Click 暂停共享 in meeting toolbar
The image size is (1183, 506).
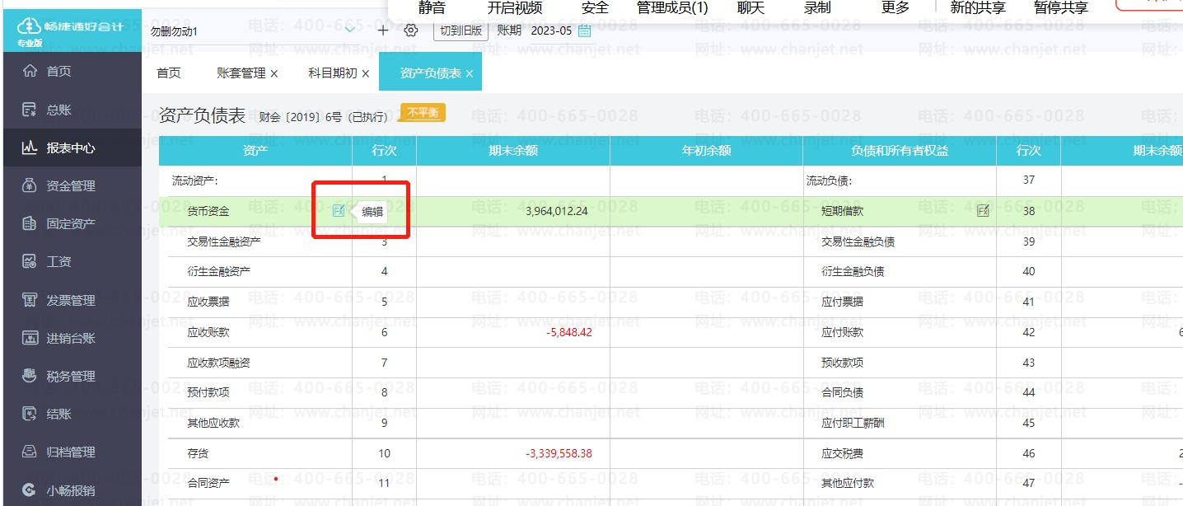coord(1061,8)
